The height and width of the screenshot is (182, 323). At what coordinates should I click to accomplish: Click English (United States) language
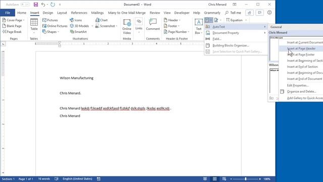click(x=77, y=179)
